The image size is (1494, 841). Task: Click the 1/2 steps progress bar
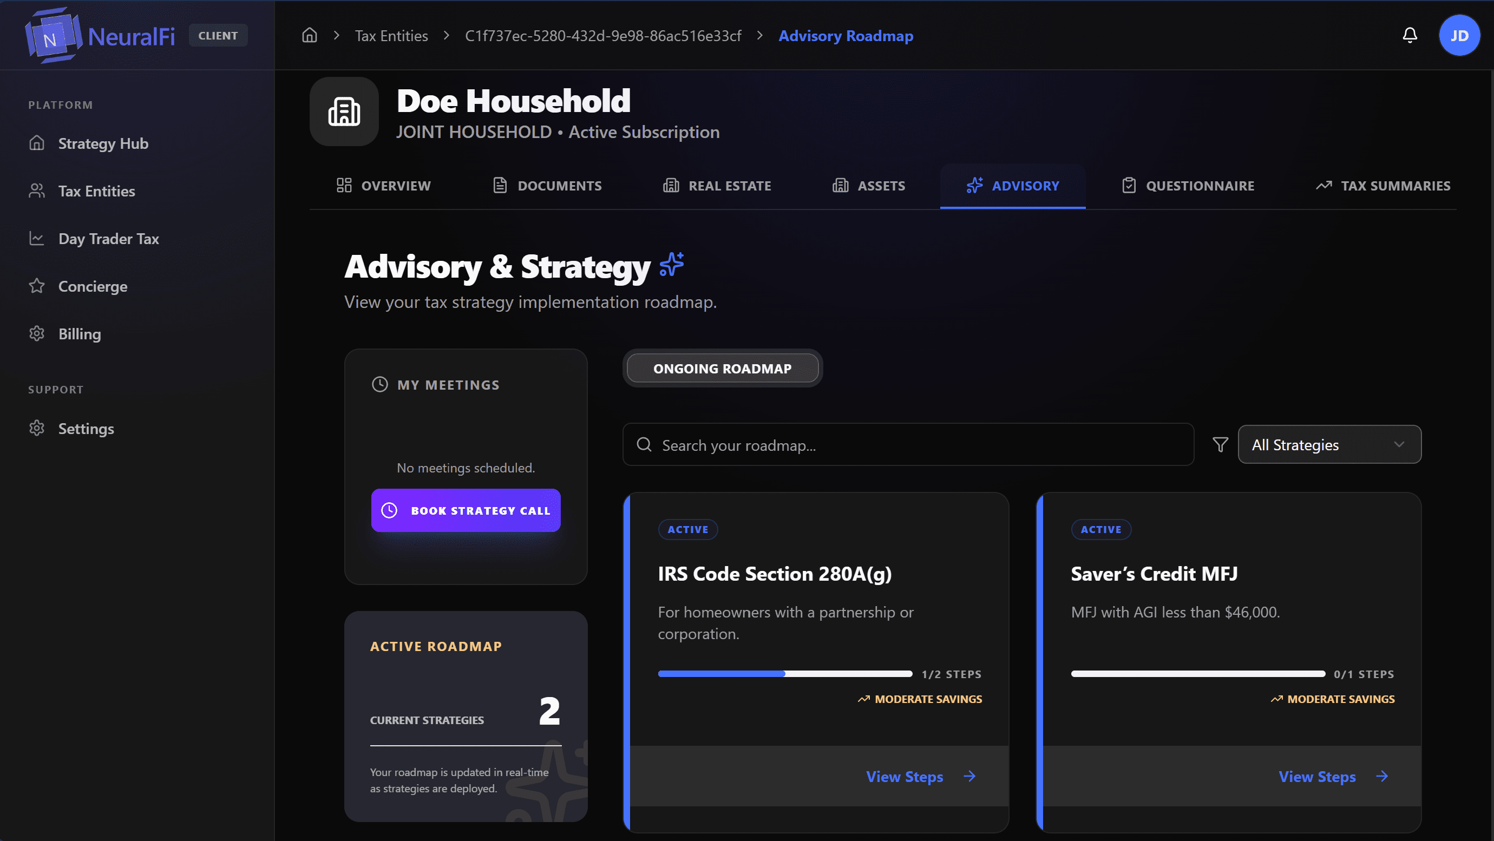[785, 673]
